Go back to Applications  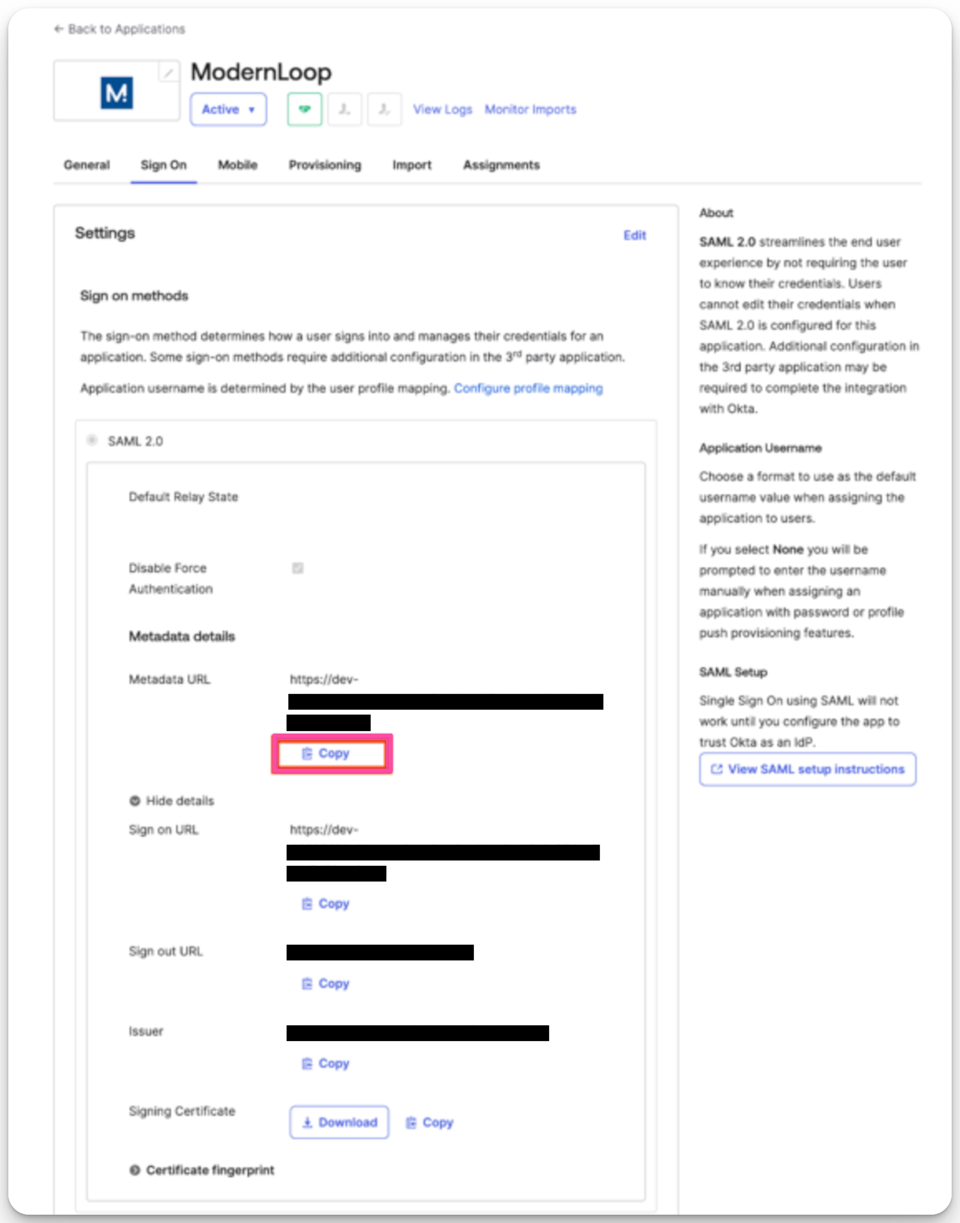point(119,29)
